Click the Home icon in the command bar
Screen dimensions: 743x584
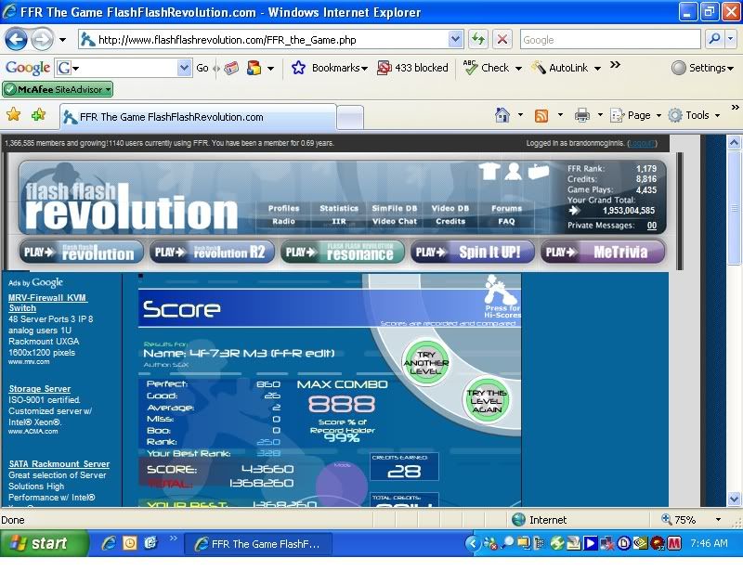[x=502, y=115]
